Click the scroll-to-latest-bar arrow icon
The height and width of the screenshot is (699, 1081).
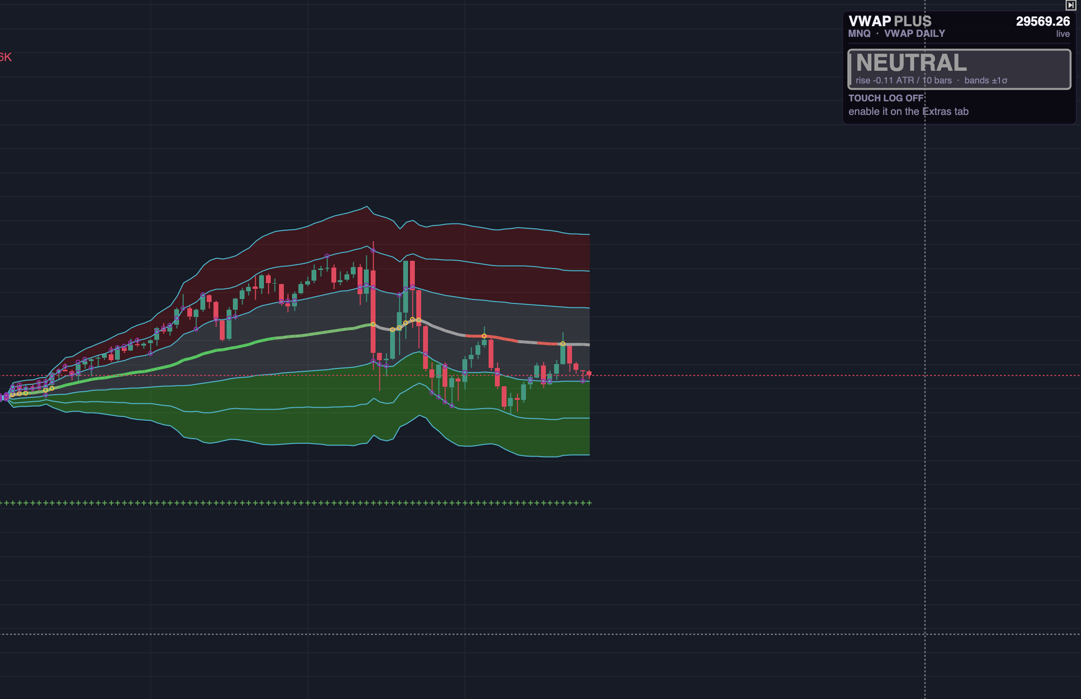point(1070,5)
